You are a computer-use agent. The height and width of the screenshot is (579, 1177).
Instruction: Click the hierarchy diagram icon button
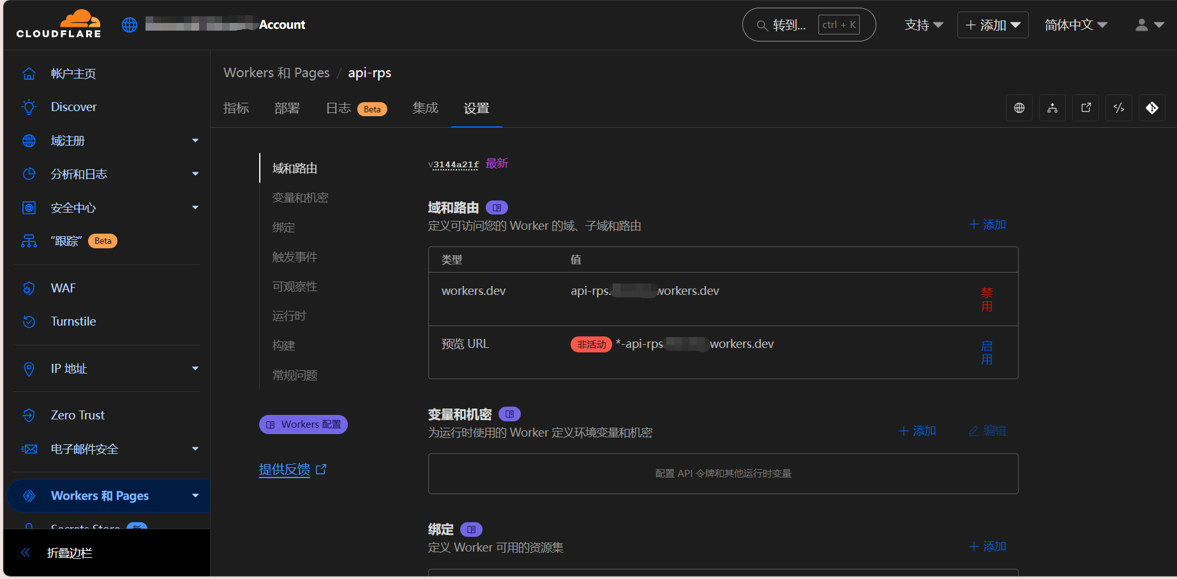click(1053, 108)
